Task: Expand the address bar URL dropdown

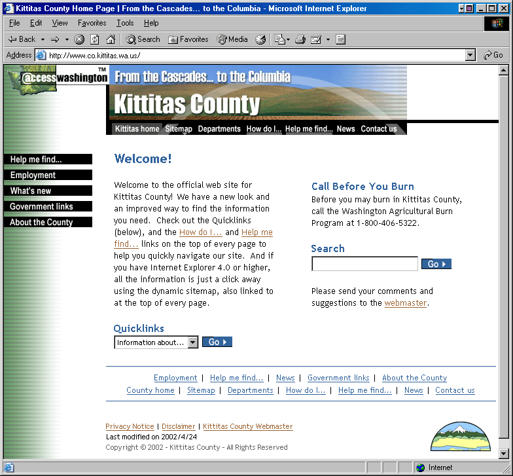Action: [x=470, y=55]
